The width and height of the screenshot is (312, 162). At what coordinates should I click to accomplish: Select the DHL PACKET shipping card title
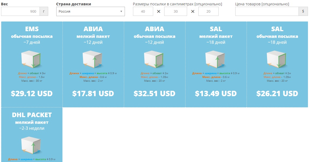click(32, 115)
